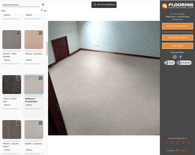195x155 pixels.
Task: Rate experience one star
Action: 166,142
